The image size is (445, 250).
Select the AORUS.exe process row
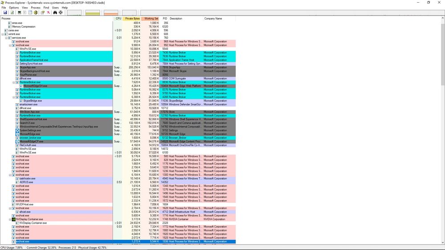(x=27, y=182)
